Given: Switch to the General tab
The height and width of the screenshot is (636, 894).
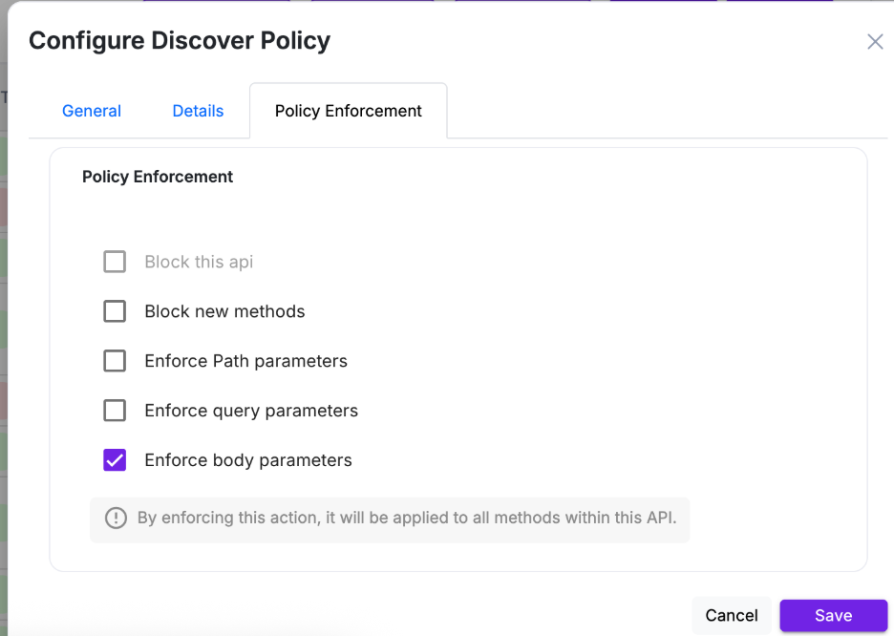Looking at the screenshot, I should pos(92,111).
